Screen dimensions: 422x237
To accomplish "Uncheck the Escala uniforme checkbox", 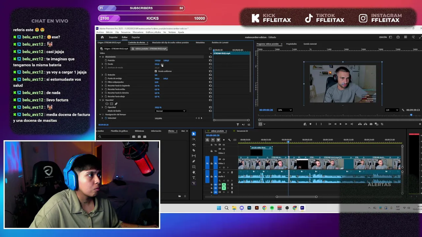I will [x=156, y=71].
